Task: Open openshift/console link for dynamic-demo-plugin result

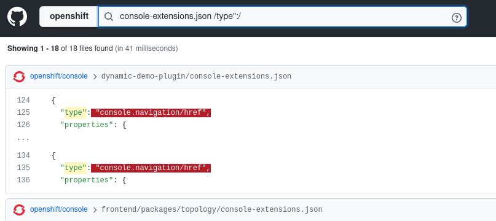Action: pos(59,76)
